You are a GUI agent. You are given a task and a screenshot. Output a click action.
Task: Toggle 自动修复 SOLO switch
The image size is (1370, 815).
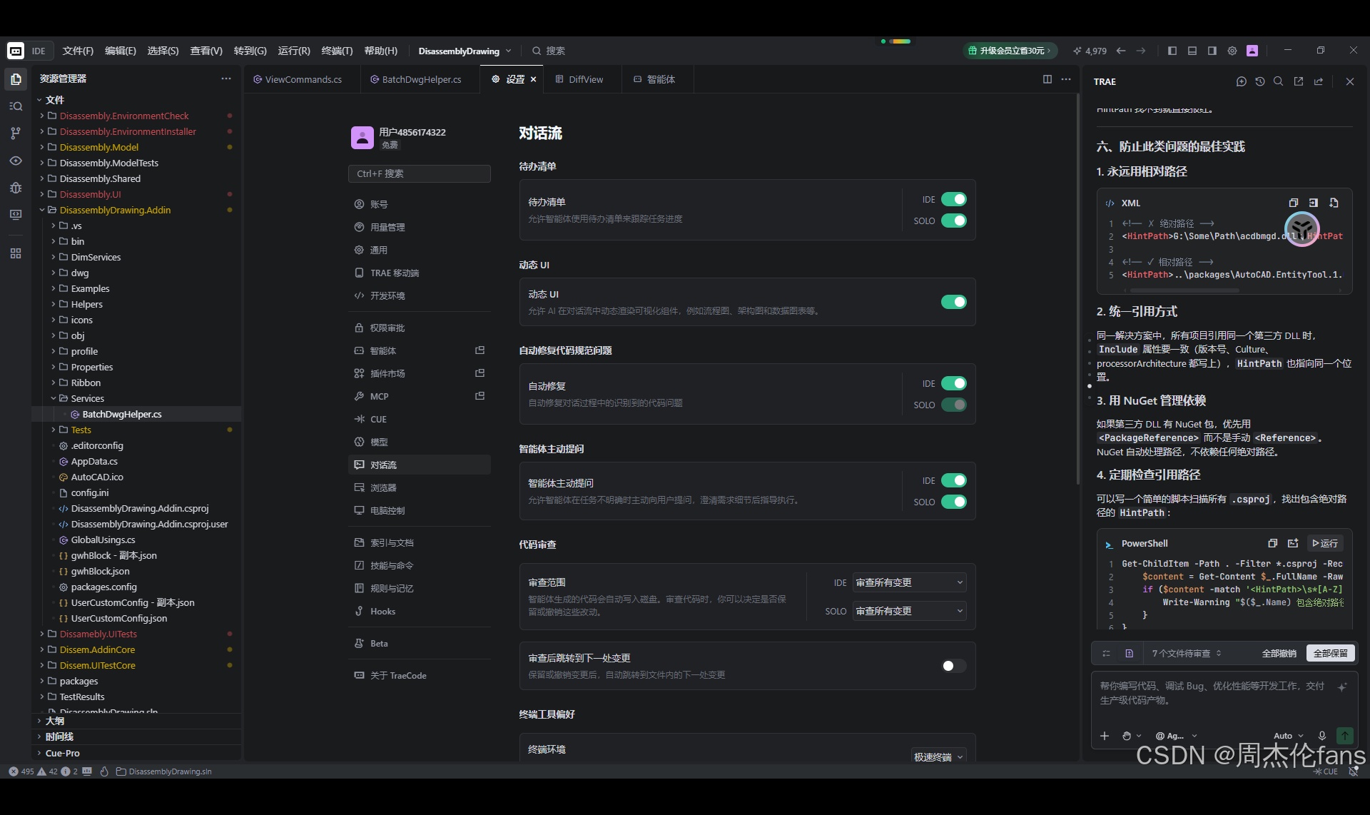[x=954, y=405]
